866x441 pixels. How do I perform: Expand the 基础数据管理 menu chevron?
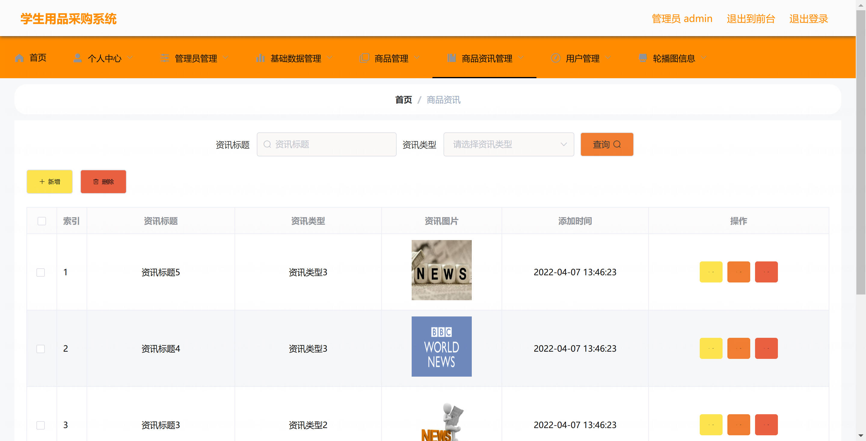[x=330, y=57]
